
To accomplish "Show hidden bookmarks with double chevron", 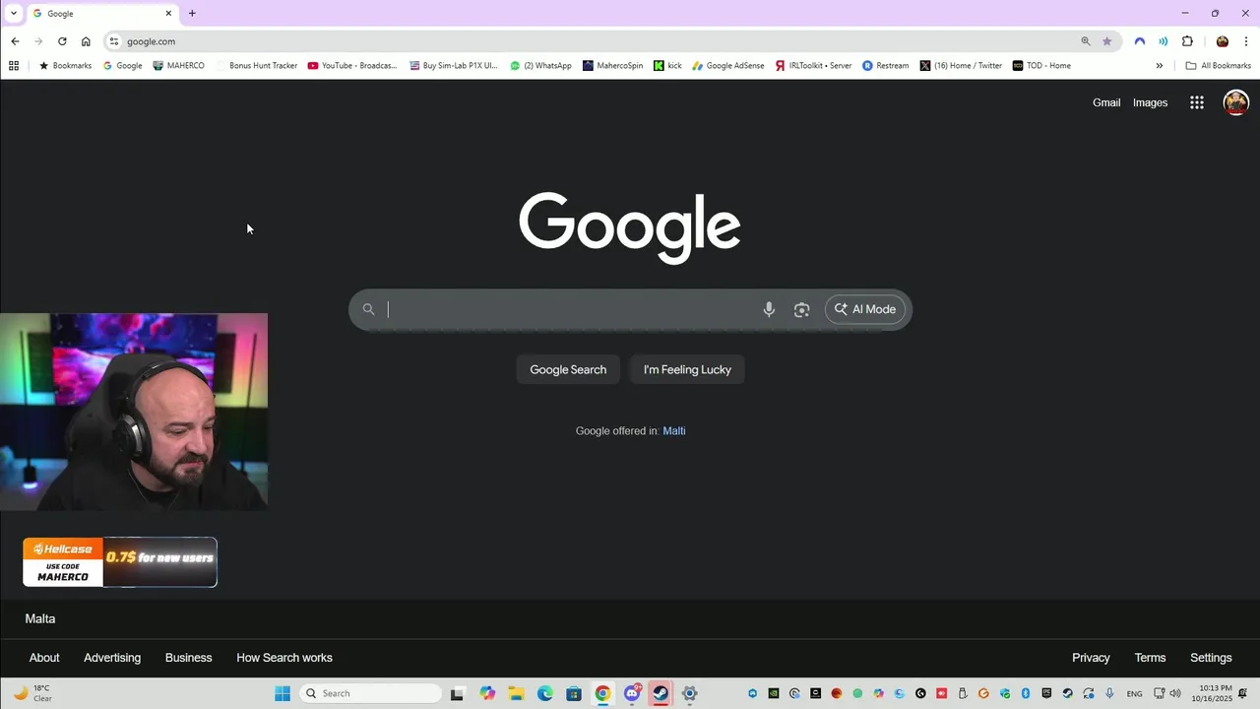I will pyautogui.click(x=1159, y=66).
